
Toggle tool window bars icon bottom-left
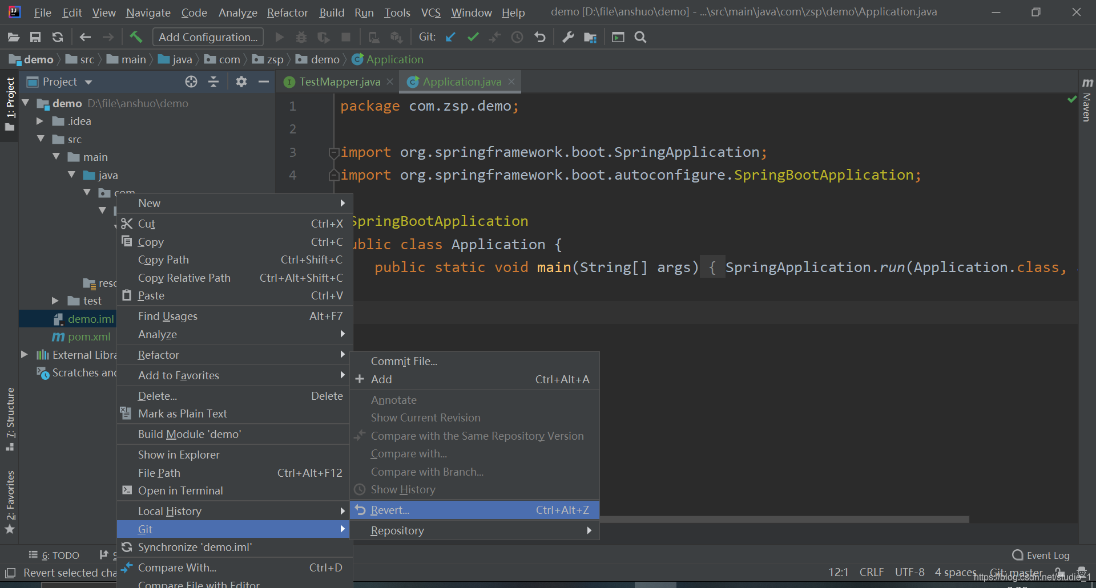click(10, 573)
